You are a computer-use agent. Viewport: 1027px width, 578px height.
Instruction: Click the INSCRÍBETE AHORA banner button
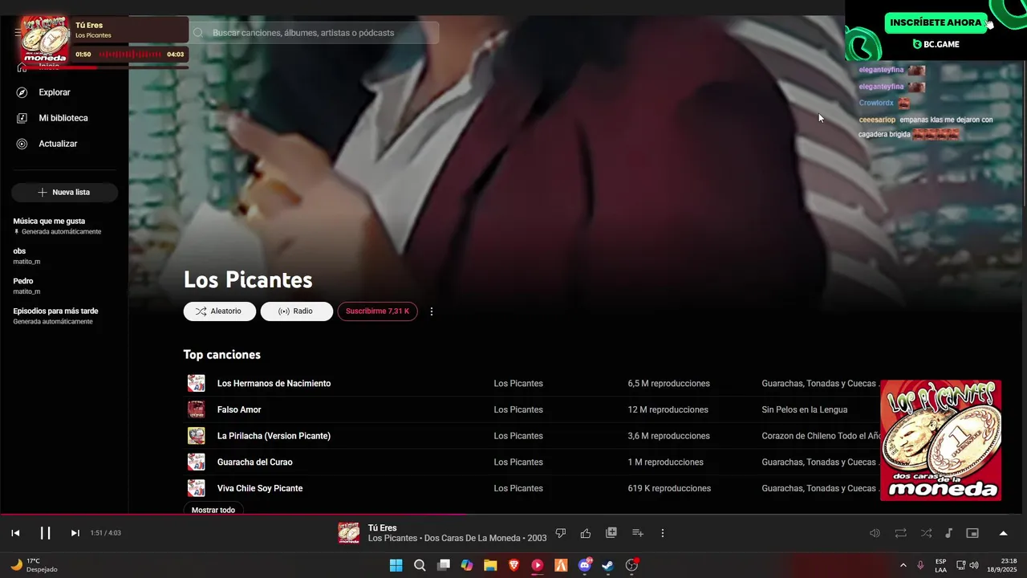point(935,22)
